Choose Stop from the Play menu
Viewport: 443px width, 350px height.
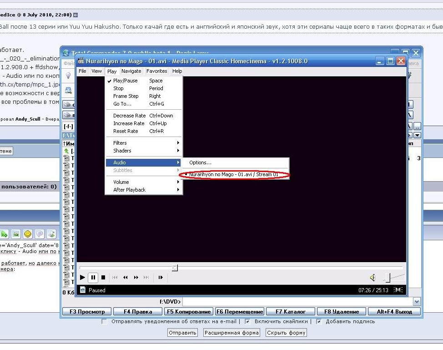[144, 88]
